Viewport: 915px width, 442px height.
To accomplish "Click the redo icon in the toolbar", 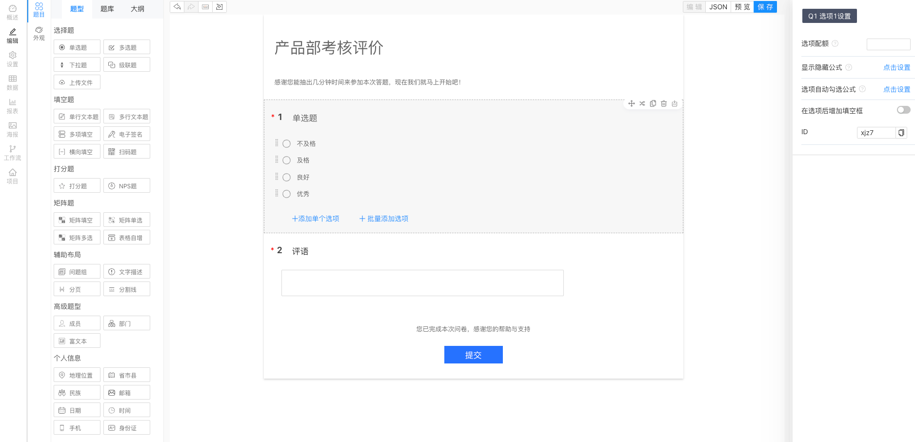I will tap(191, 7).
